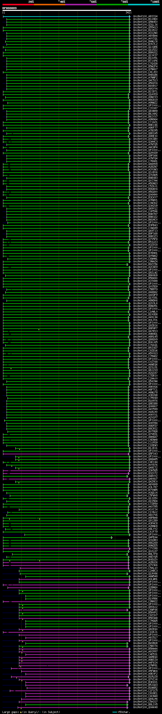The image size is (162, 714).
Task: Select hit label UniRef100_C4CJE0
Action: click(145, 72)
